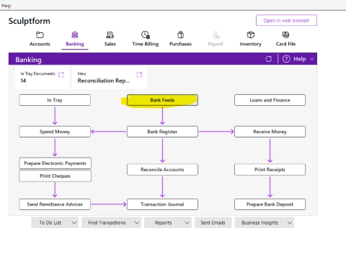Image resolution: width=346 pixels, height=259 pixels.
Task: Switch to the Sales tab label
Action: point(110,44)
